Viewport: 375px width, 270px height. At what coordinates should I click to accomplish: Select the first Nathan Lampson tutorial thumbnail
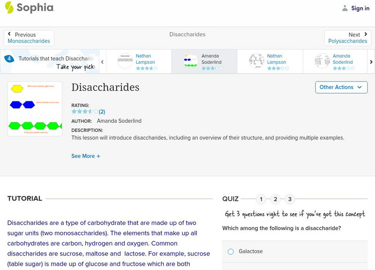[x=125, y=61]
